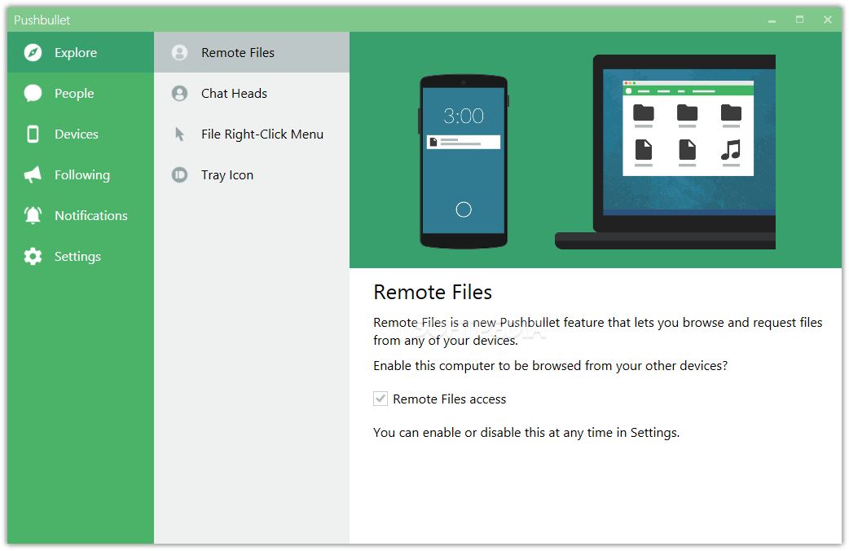Click the Settings gear icon
This screenshot has height=551, width=849.
point(33,256)
